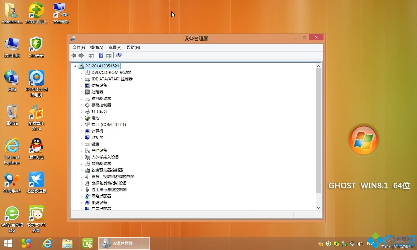Select the 人体学输入设备 tree row
Viewport: 417px width, 250px height.
(102, 157)
